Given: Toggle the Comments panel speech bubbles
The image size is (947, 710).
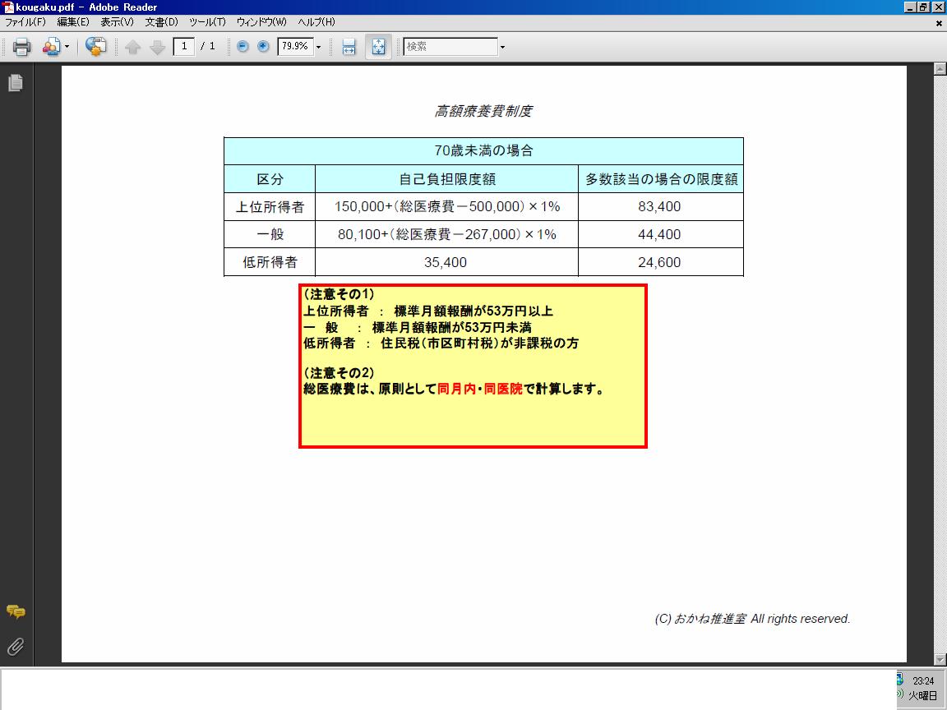Looking at the screenshot, I should [x=16, y=611].
